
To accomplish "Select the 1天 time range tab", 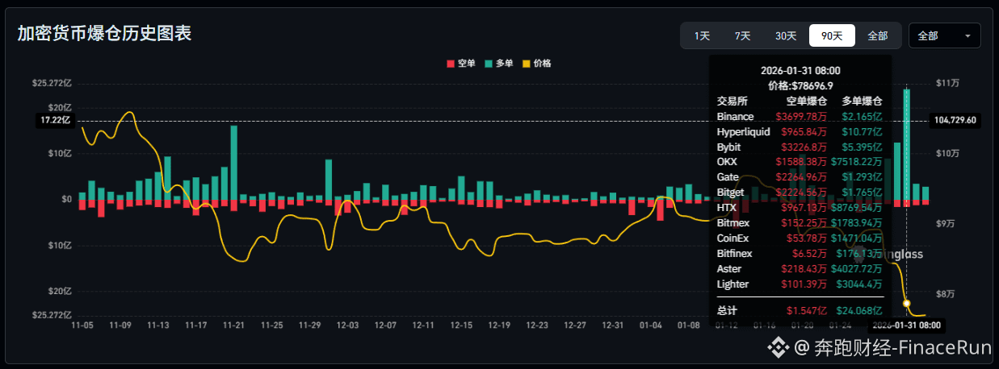I will pos(702,35).
